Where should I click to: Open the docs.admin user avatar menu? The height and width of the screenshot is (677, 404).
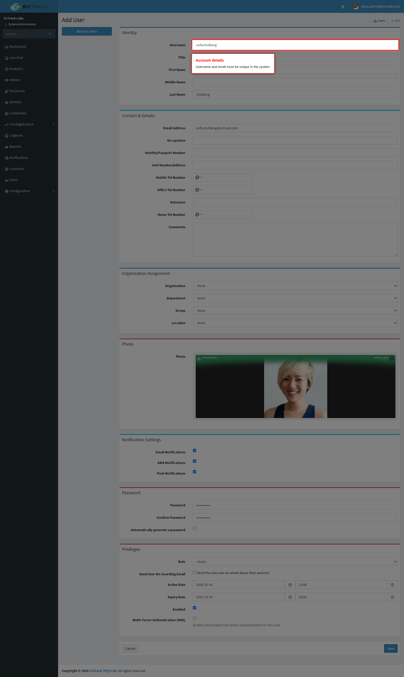point(356,6)
